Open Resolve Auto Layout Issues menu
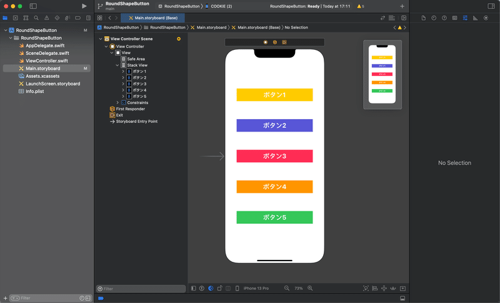The width and height of the screenshot is (500, 303). [x=393, y=289]
